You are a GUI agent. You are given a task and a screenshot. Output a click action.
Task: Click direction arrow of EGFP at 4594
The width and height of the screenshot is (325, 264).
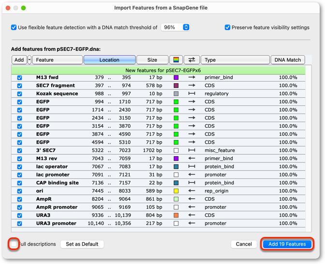[x=192, y=142]
